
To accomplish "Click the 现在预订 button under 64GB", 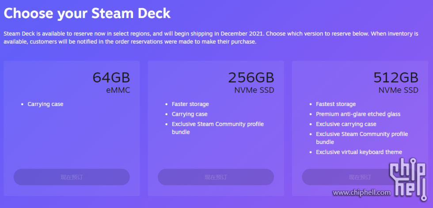I will tap(72, 177).
